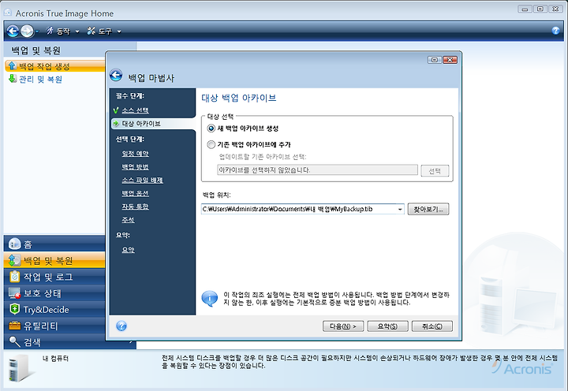This screenshot has width=568, height=391.
Task: Open the 동작 menu
Action: tap(62, 32)
